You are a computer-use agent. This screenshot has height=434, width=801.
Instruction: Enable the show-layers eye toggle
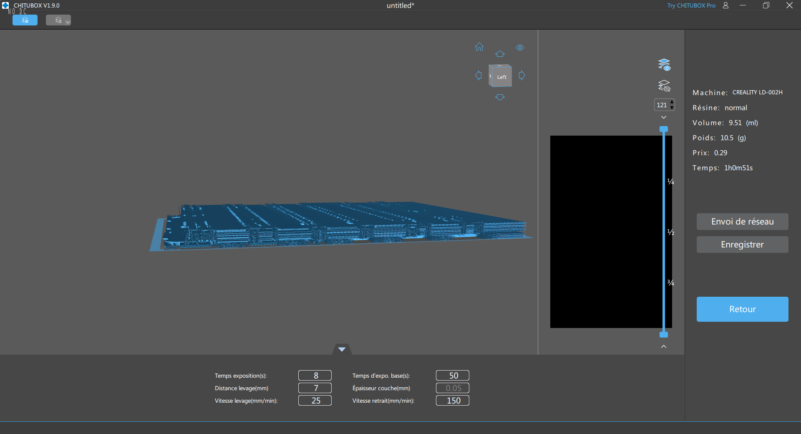click(664, 65)
